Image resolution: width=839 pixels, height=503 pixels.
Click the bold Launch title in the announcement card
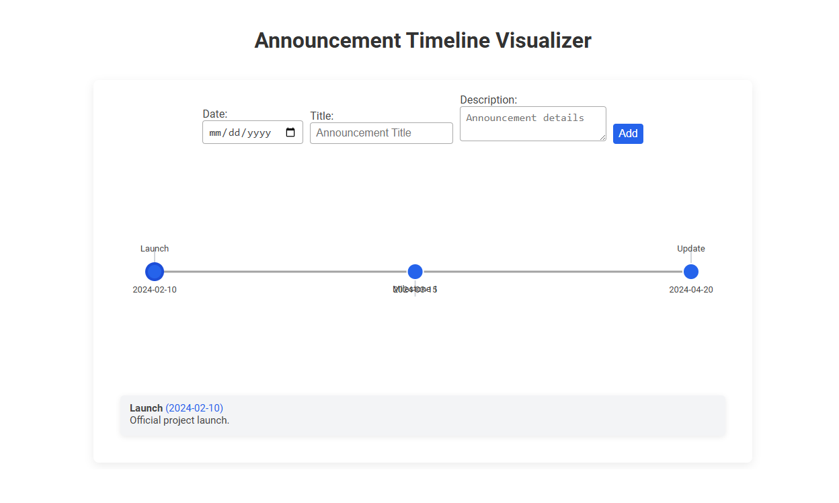tap(146, 408)
